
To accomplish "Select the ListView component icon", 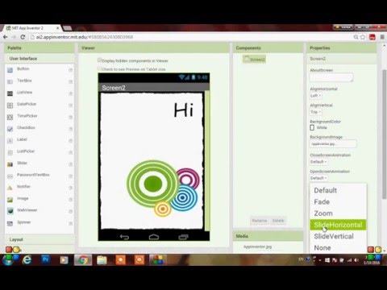I will pos(10,93).
